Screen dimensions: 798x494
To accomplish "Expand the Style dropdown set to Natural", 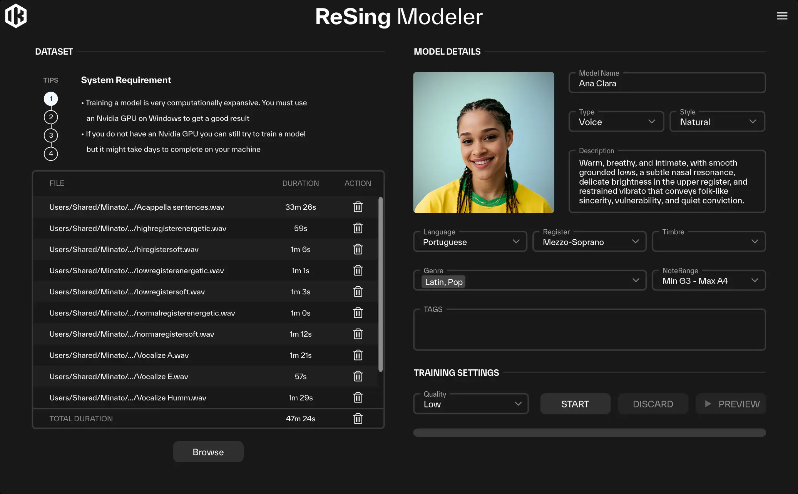I will coord(717,122).
